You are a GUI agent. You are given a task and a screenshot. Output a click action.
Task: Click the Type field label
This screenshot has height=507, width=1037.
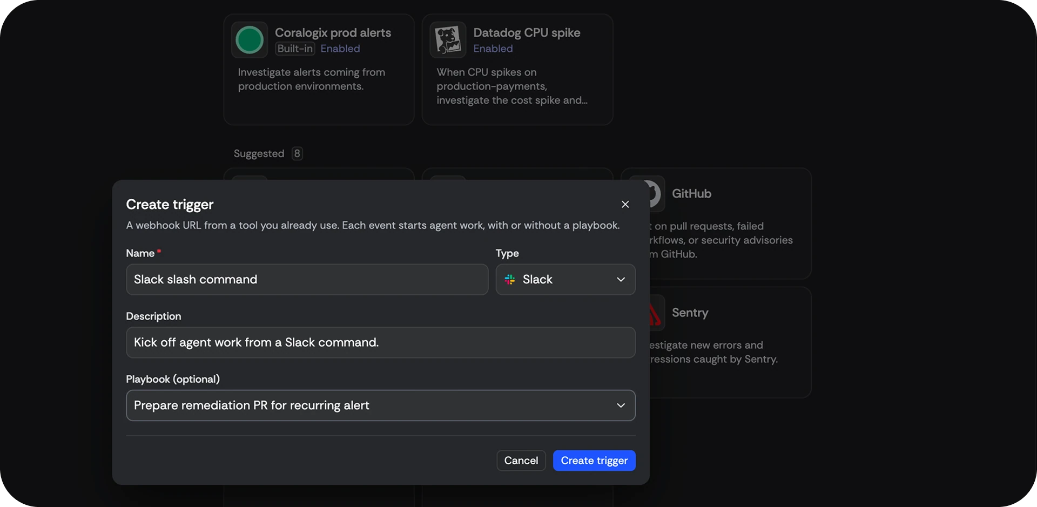tap(507, 253)
